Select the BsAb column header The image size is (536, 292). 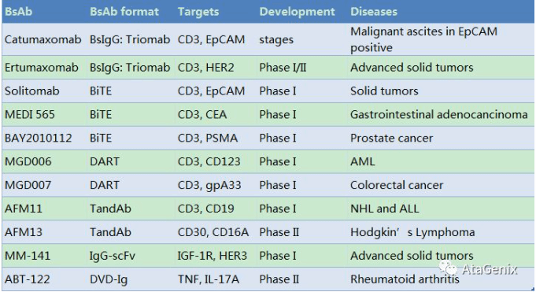pos(18,12)
